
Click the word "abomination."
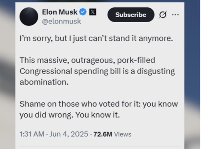tap(44, 82)
